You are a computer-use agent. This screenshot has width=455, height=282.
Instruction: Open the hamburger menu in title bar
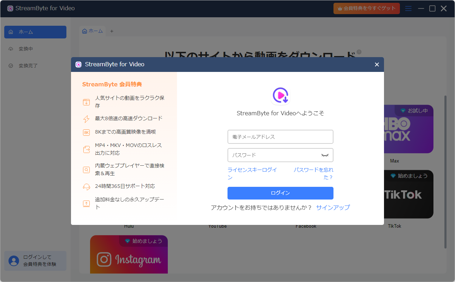pos(408,8)
